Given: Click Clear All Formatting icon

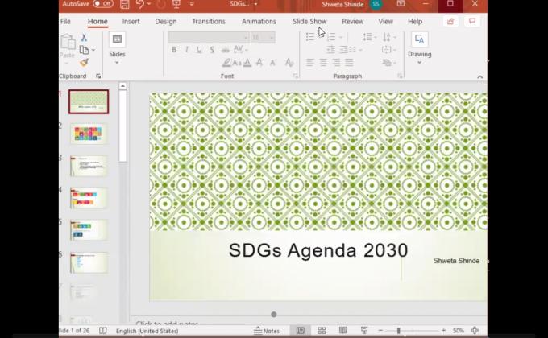Looking at the screenshot, I should (x=289, y=63).
